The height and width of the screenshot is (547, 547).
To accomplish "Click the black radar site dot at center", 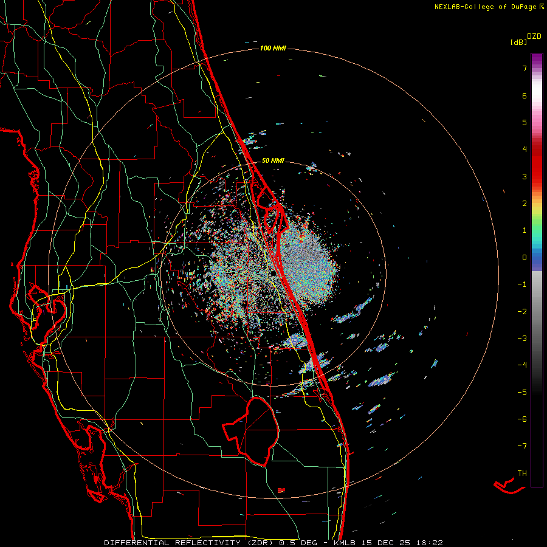I will pyautogui.click(x=273, y=273).
